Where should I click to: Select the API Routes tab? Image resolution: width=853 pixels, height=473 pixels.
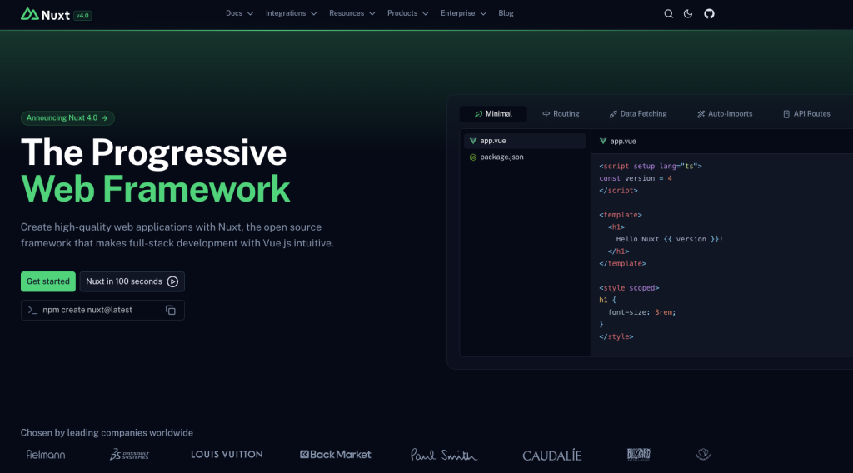pyautogui.click(x=806, y=114)
